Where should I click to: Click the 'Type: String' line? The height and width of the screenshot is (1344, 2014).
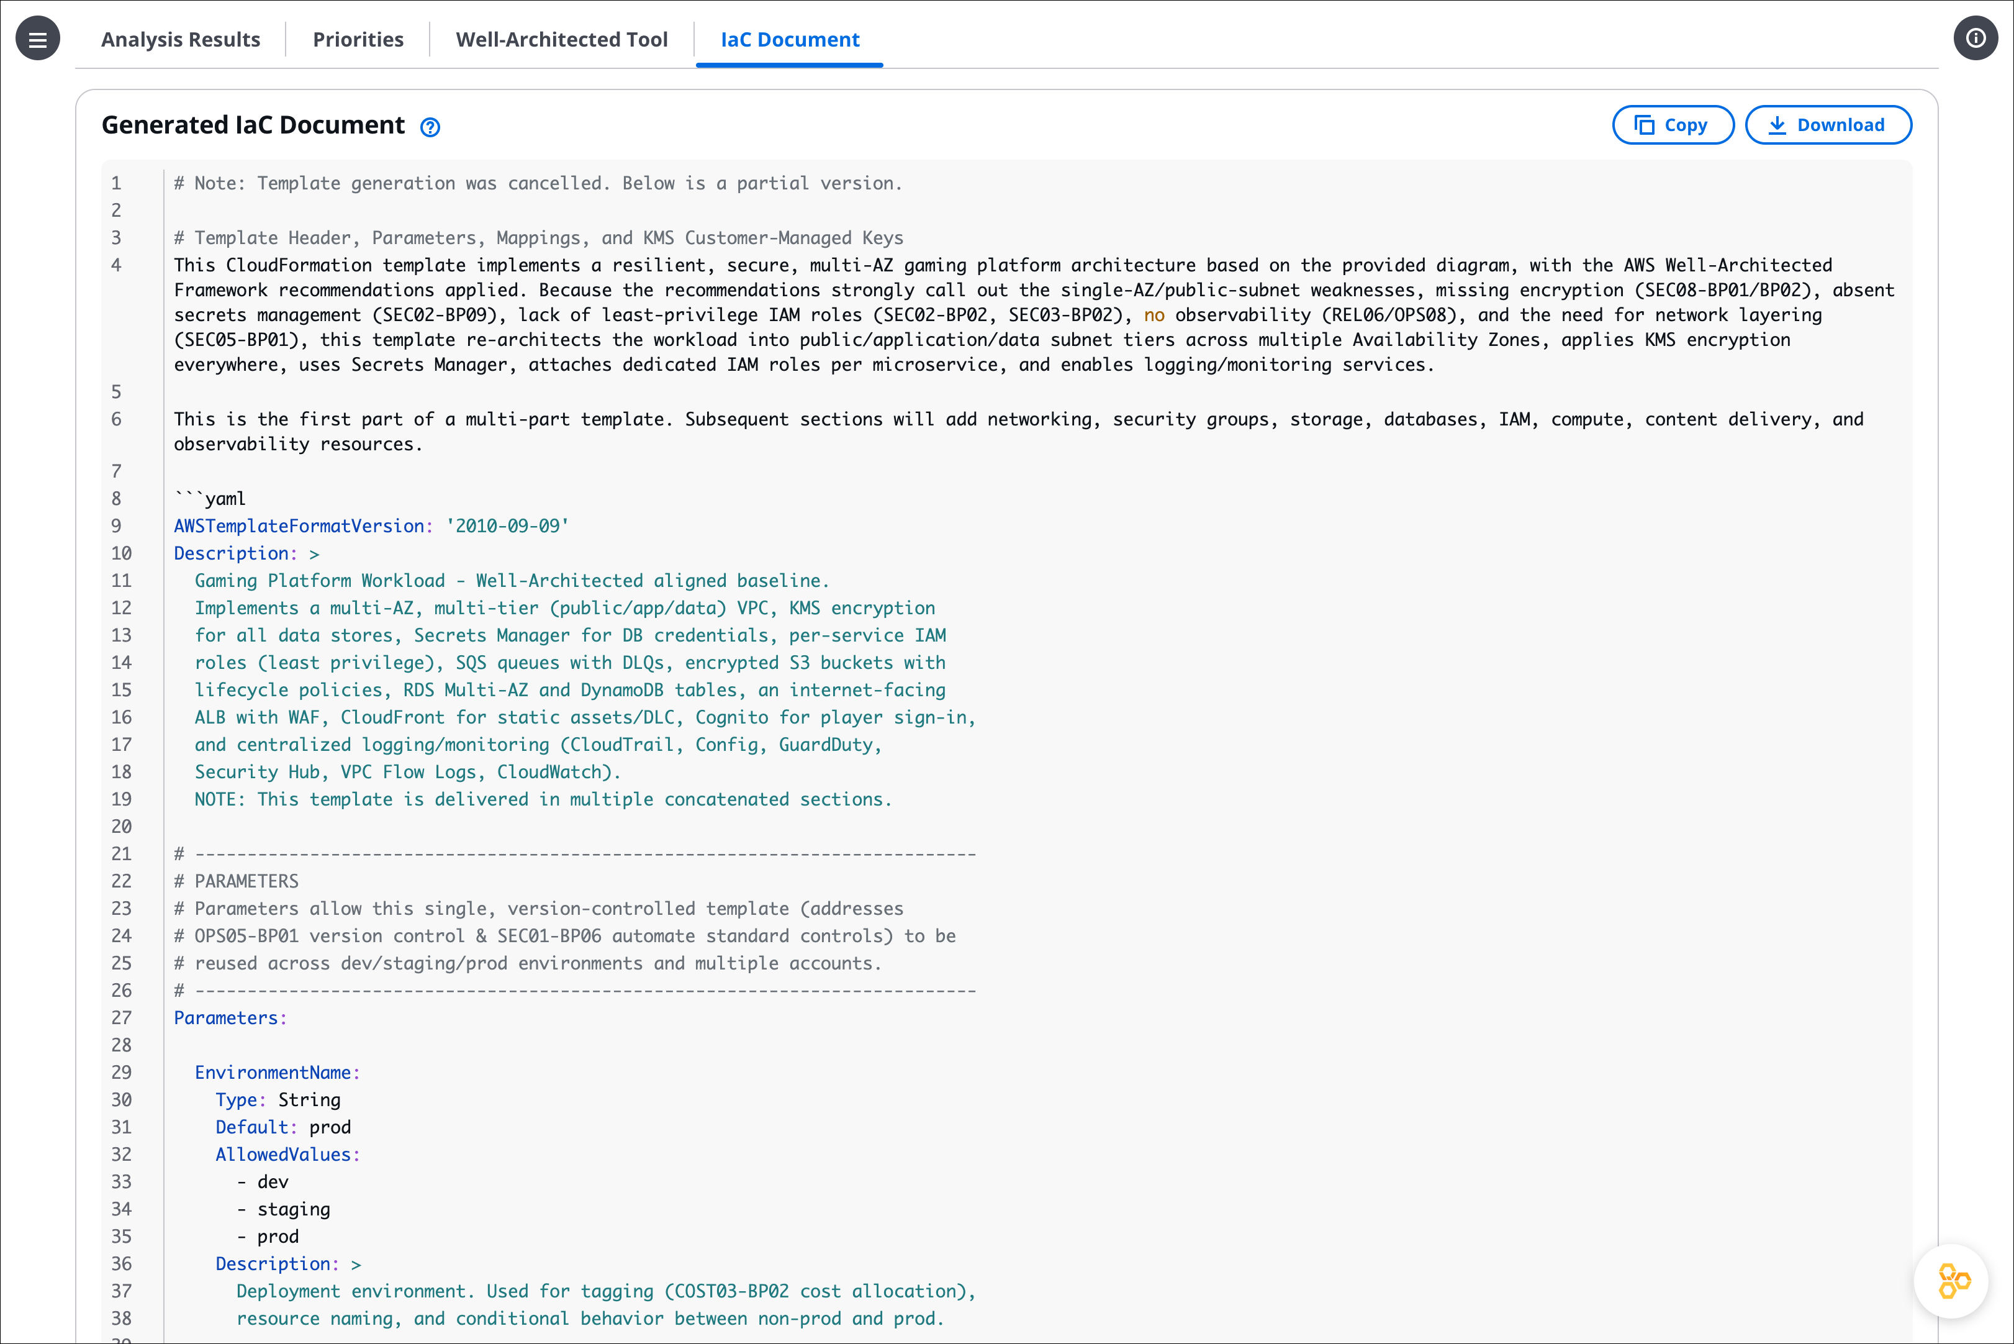tap(278, 1101)
